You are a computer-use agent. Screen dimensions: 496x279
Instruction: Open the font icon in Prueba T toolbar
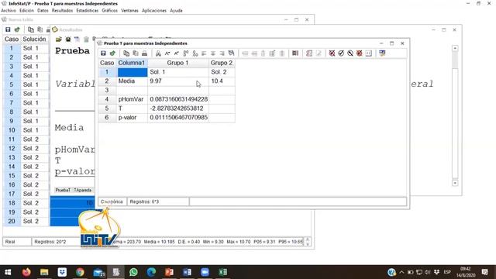click(x=158, y=53)
